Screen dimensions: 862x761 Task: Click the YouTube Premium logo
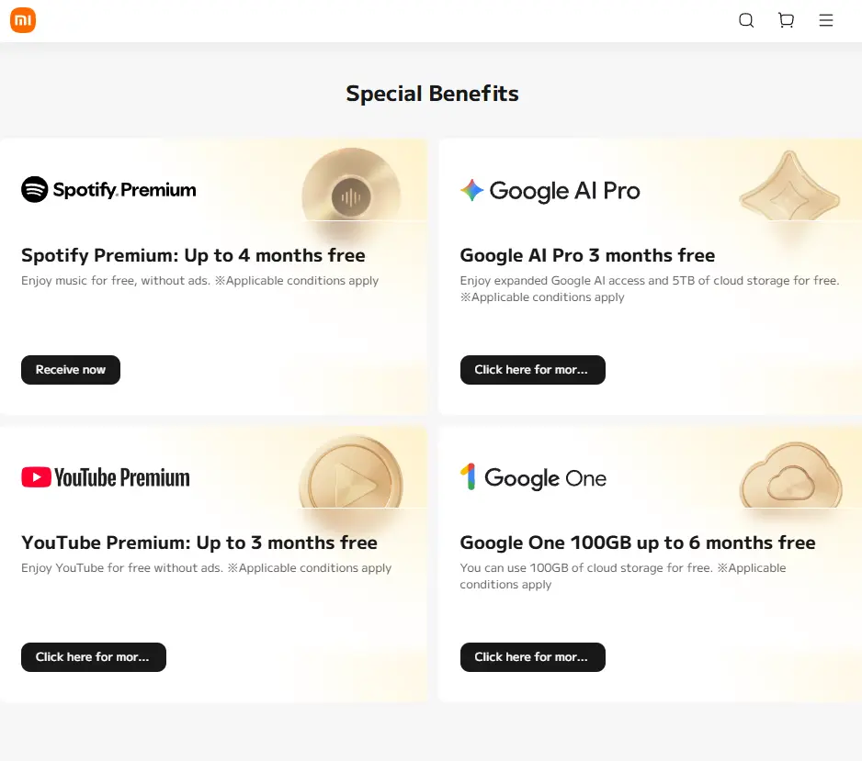106,477
